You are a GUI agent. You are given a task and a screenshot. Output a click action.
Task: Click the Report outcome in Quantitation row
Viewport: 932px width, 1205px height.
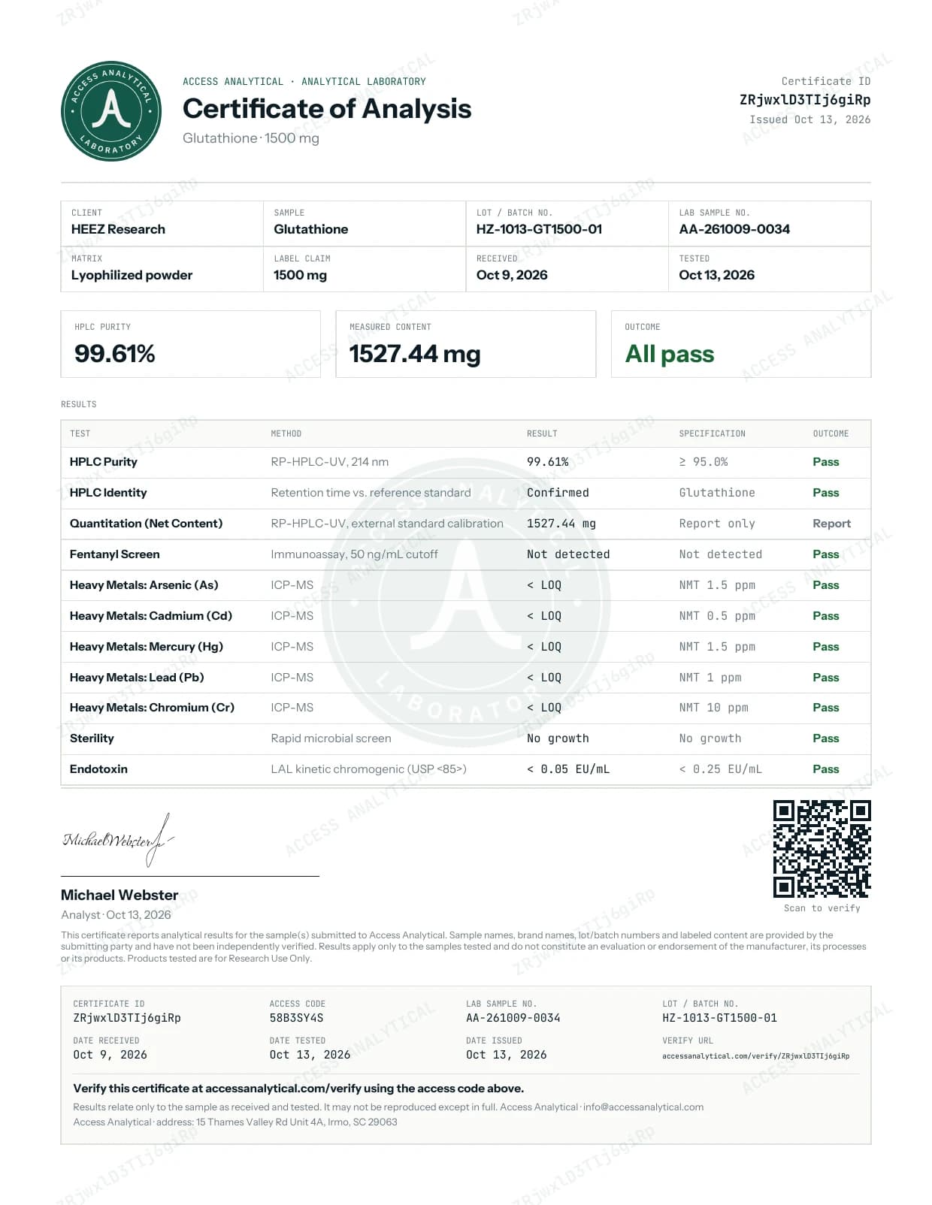click(831, 524)
